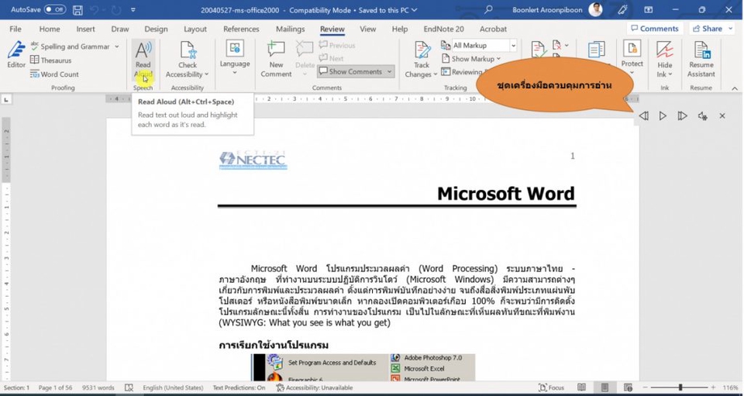Open the search magnifier in title bar
This screenshot has height=396, width=744.
pos(488,9)
